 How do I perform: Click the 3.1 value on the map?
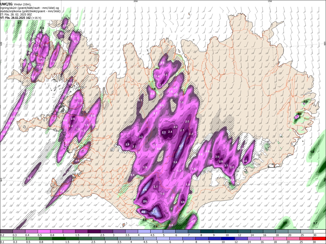(x=226, y=166)
